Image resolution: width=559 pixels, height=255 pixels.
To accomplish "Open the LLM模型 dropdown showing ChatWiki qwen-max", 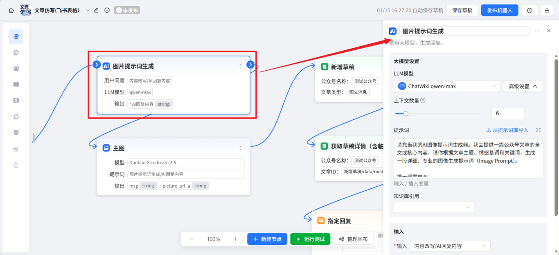I will (x=446, y=86).
